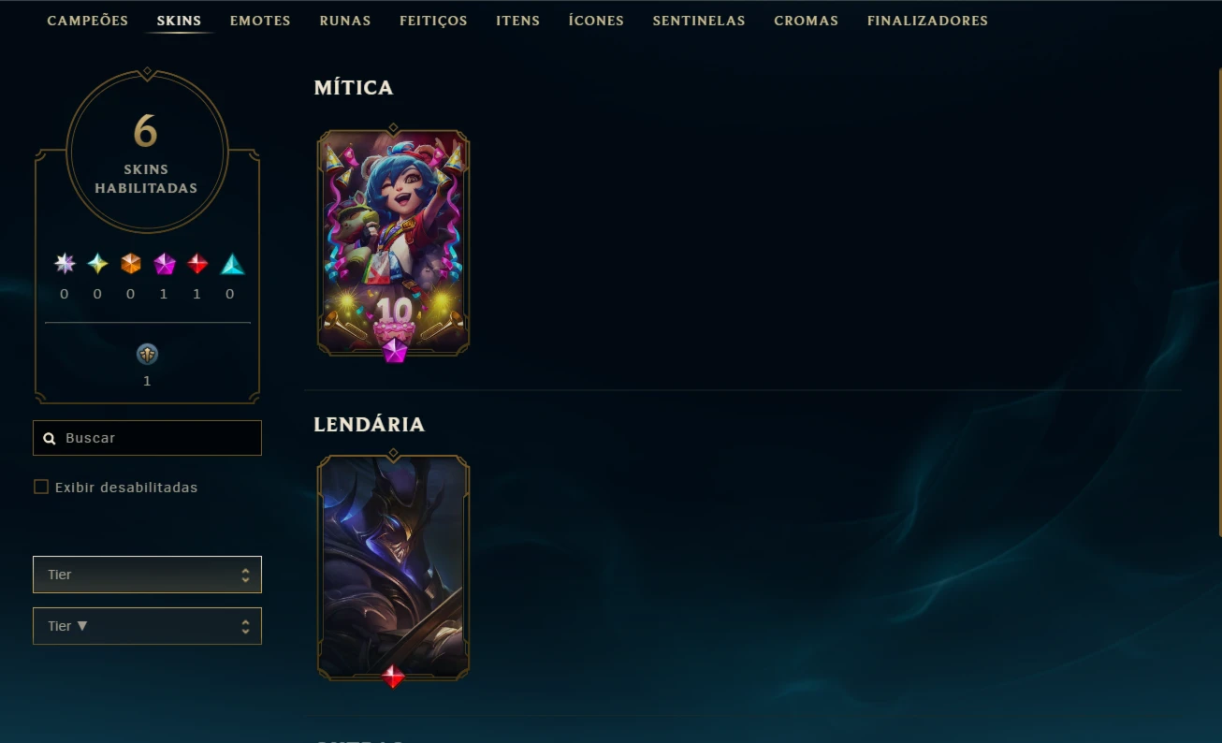Click the arrows on the first Tier dropdown
1222x743 pixels.
[x=245, y=575]
